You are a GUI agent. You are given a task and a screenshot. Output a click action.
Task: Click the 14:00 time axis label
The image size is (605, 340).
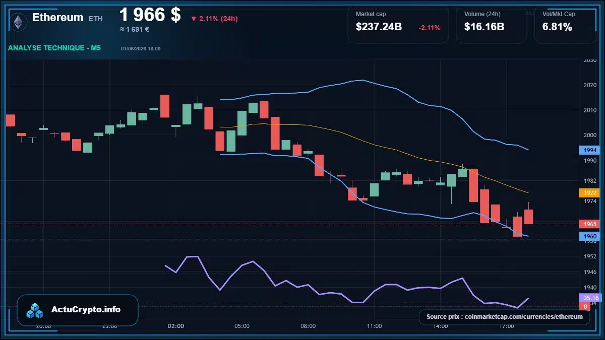click(x=440, y=326)
